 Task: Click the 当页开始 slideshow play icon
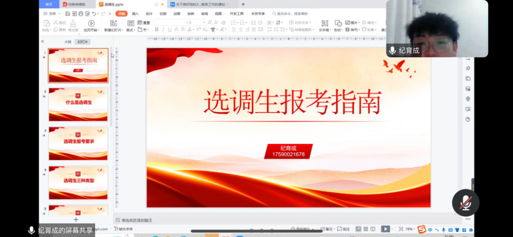click(91, 23)
